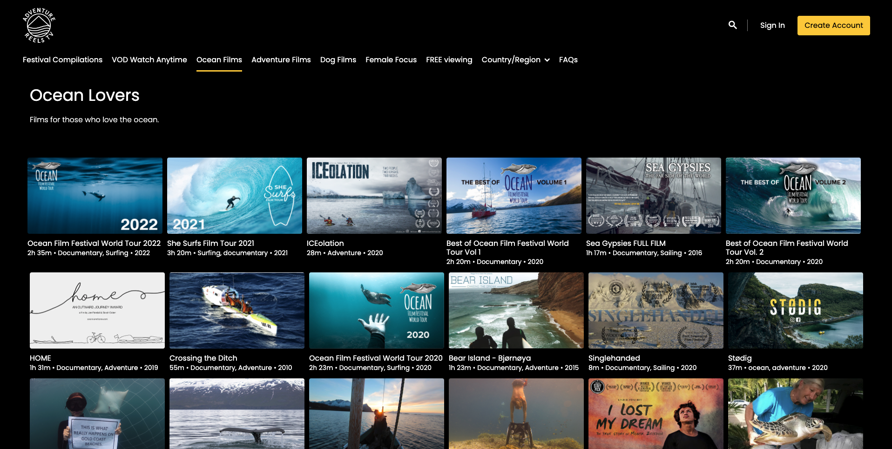Image resolution: width=892 pixels, height=449 pixels.
Task: Open the search magnifier icon
Action: (x=732, y=25)
